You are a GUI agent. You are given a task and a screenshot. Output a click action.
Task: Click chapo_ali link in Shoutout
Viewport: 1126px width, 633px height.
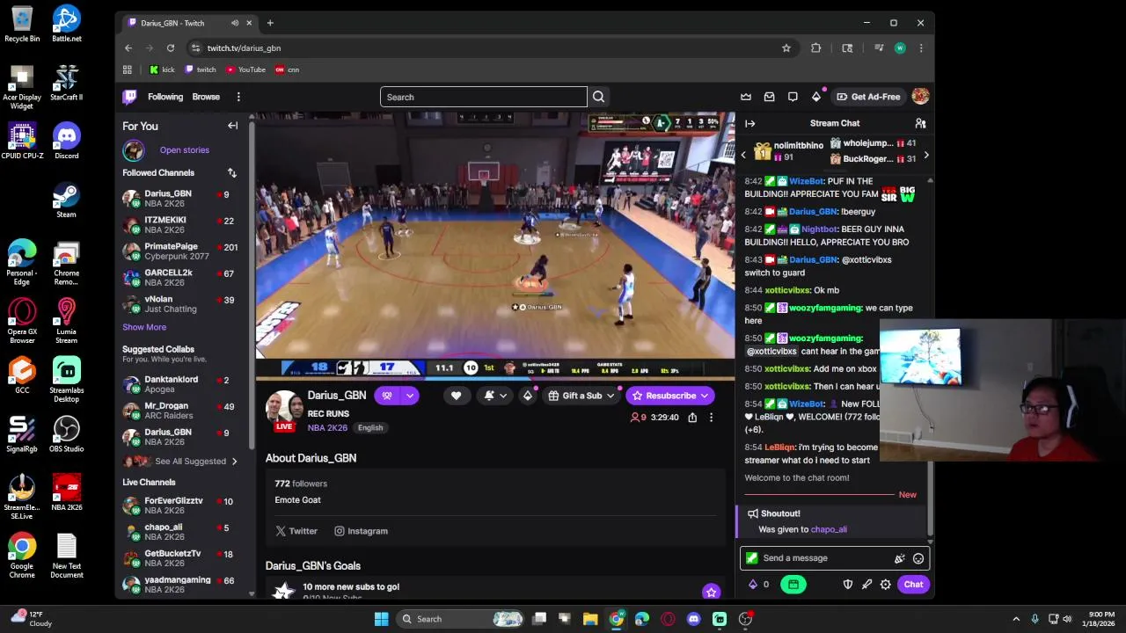829,529
